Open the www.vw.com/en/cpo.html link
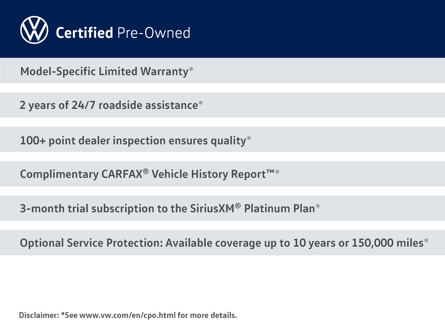The width and height of the screenshot is (445, 334). click(x=128, y=315)
